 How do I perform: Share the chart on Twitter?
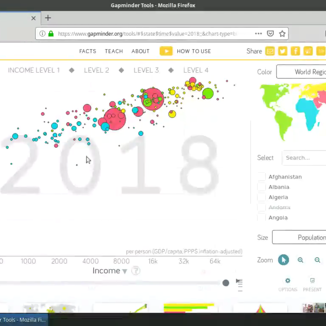point(283,51)
